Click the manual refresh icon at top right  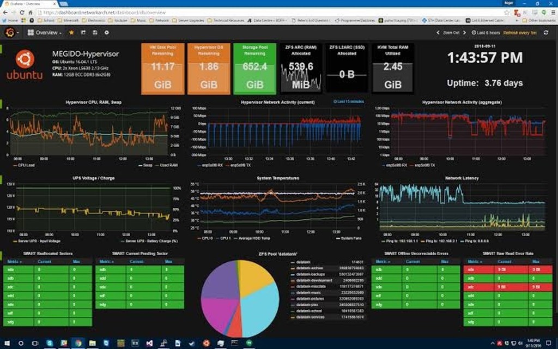click(545, 33)
